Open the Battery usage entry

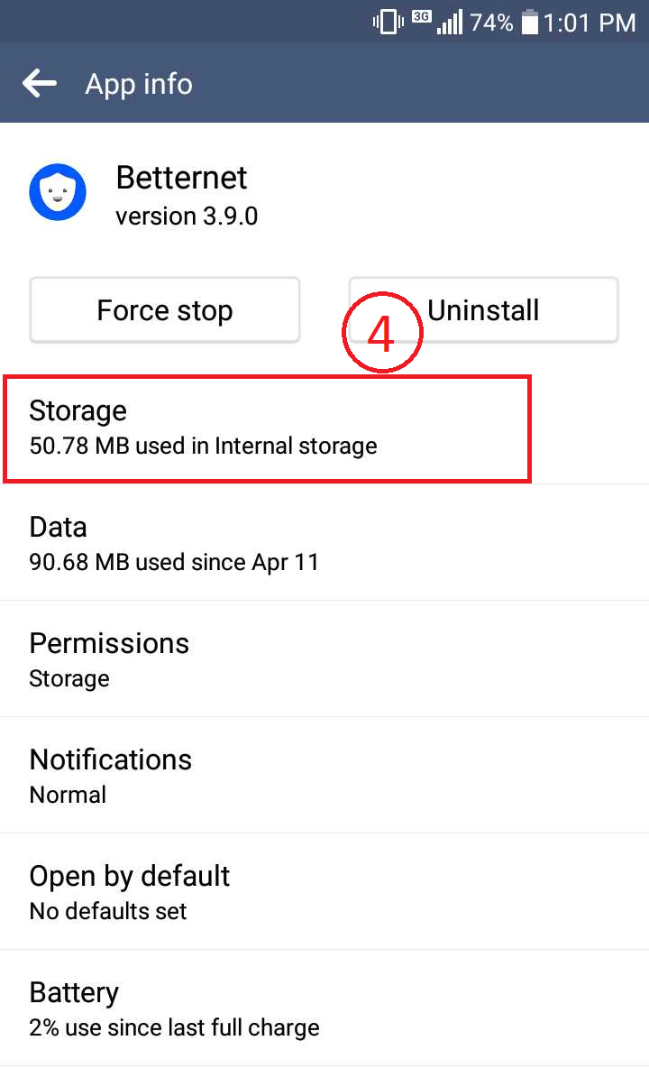point(324,1008)
